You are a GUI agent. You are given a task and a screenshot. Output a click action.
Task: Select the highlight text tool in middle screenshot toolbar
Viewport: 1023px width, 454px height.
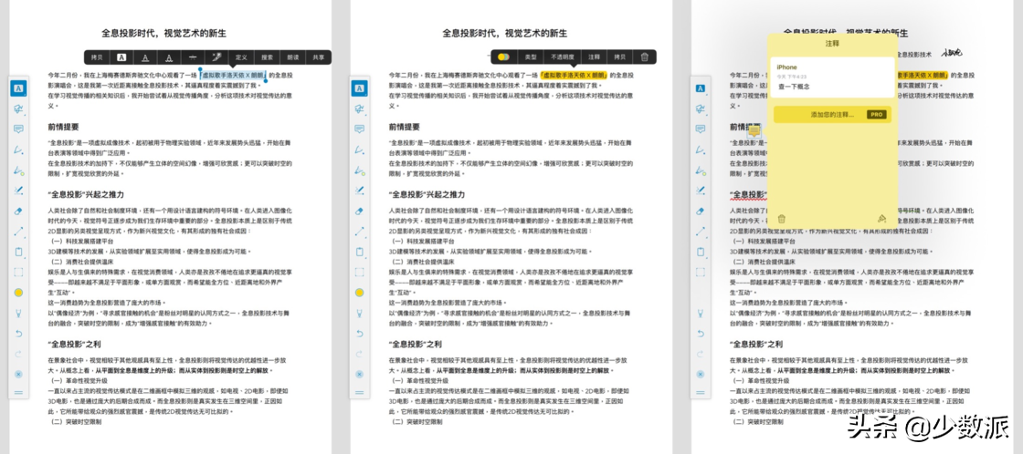tap(360, 88)
